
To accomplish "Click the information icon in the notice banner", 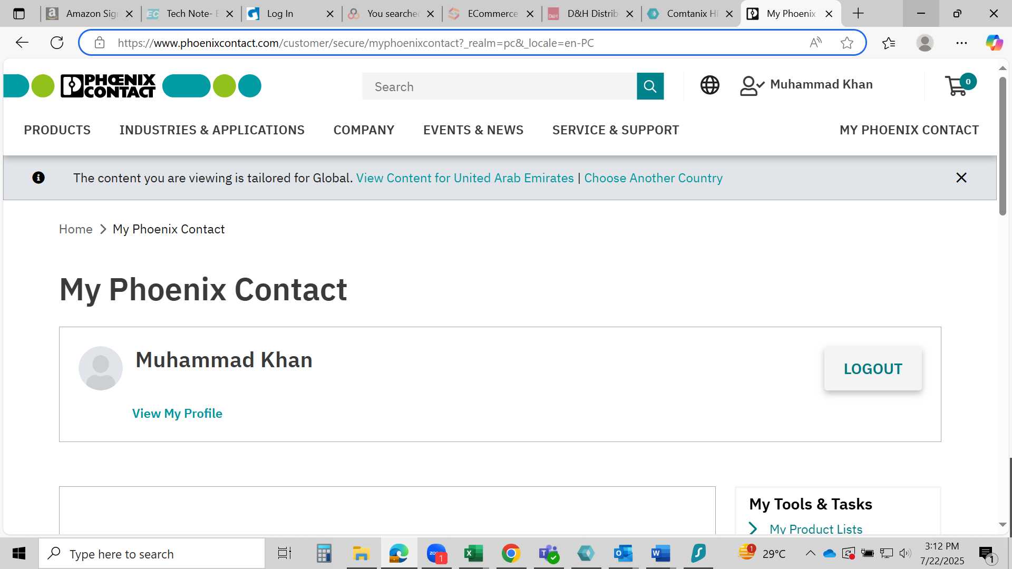I will tap(38, 178).
